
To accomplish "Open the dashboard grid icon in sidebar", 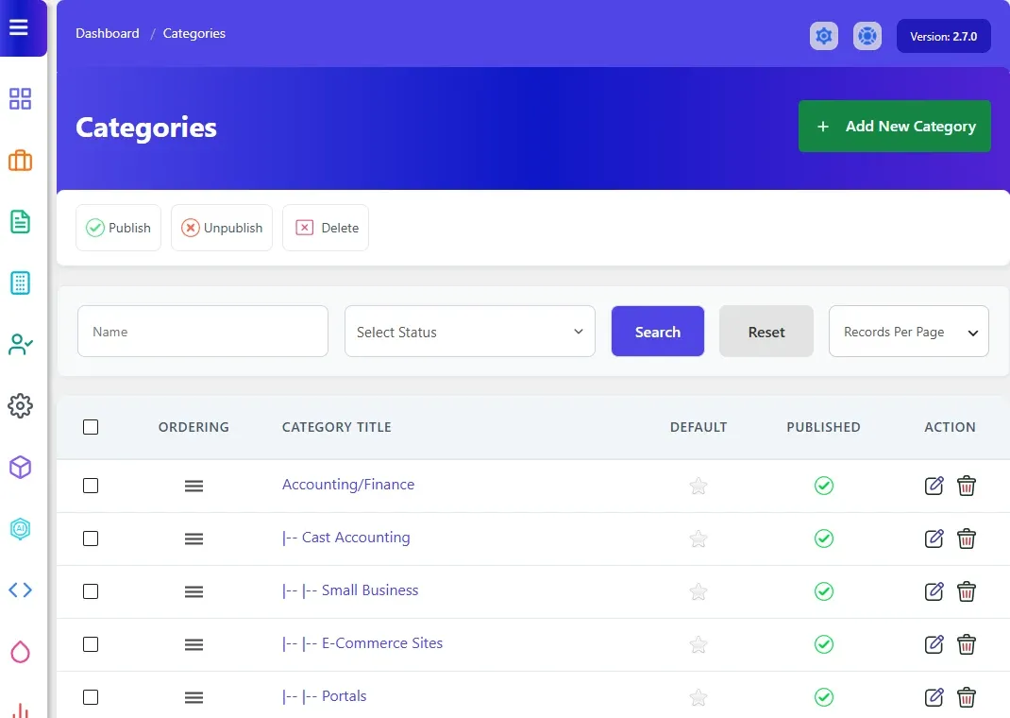I will click(20, 98).
